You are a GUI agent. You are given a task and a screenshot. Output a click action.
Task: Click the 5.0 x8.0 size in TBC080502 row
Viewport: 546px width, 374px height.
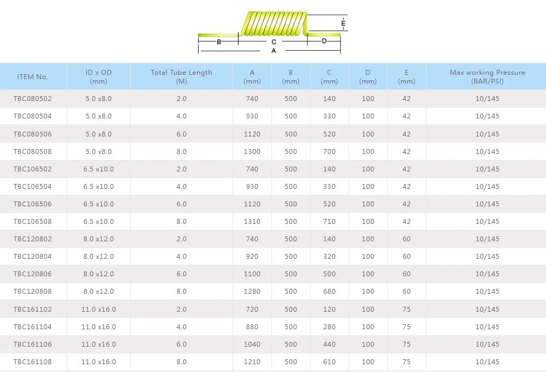tap(98, 99)
